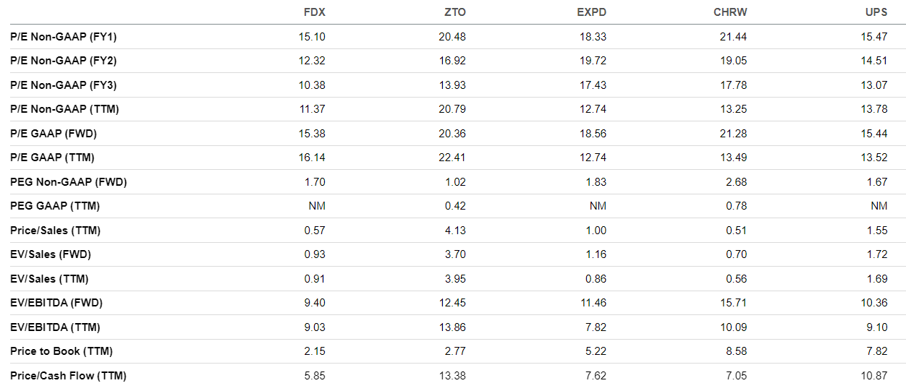Image resolution: width=906 pixels, height=391 pixels.
Task: Select the P/E Non-GAAP (FY2) row label
Action: (x=64, y=61)
